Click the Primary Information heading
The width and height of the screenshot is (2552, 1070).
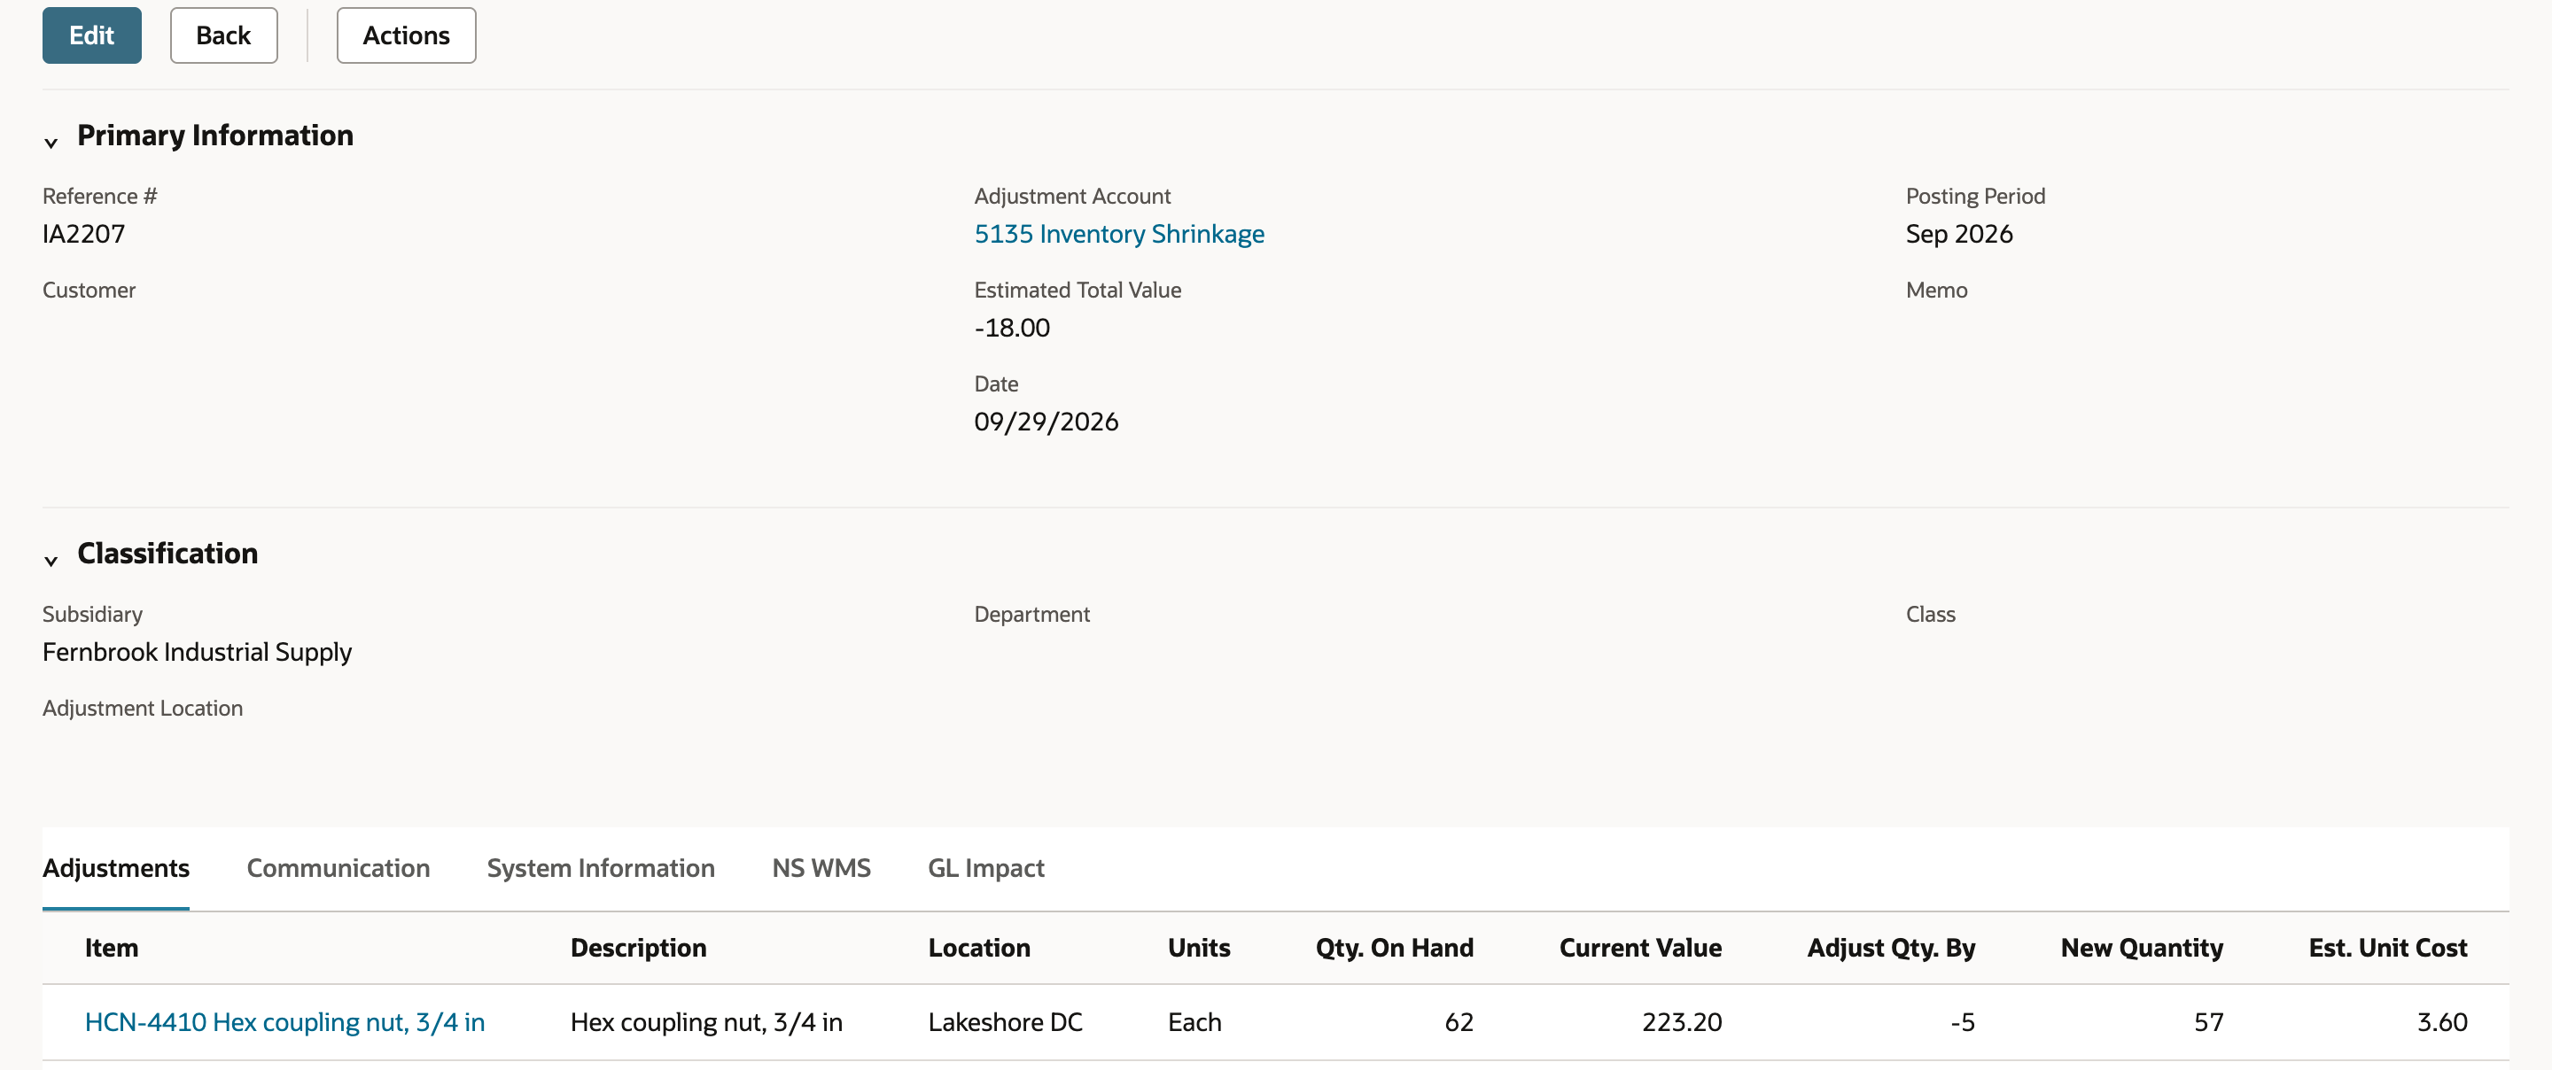point(215,135)
